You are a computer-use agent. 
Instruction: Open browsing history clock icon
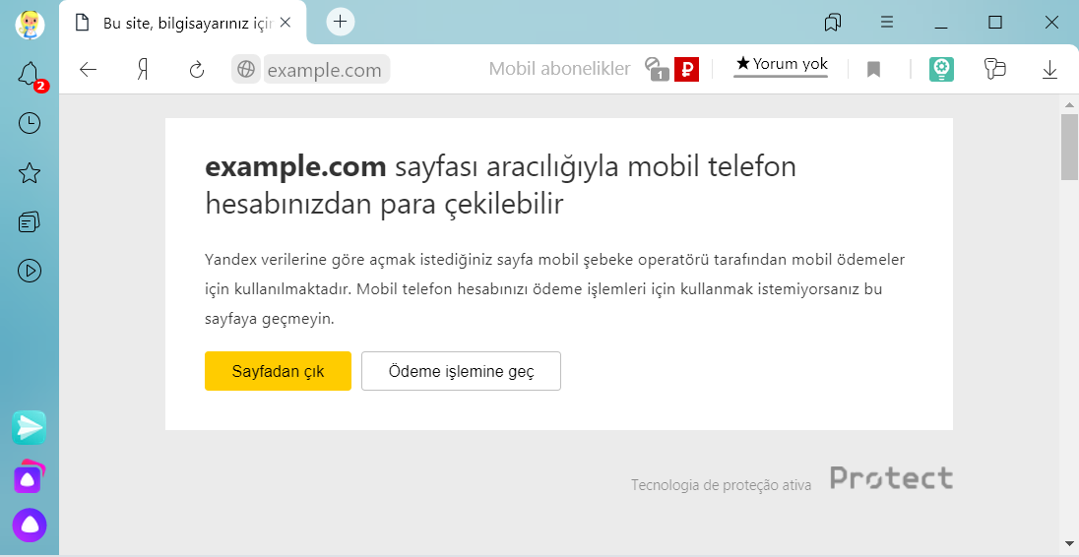[30, 123]
